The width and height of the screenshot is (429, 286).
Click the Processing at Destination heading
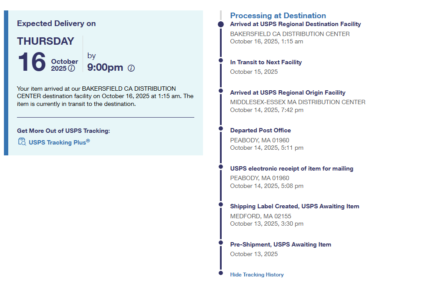coord(278,16)
